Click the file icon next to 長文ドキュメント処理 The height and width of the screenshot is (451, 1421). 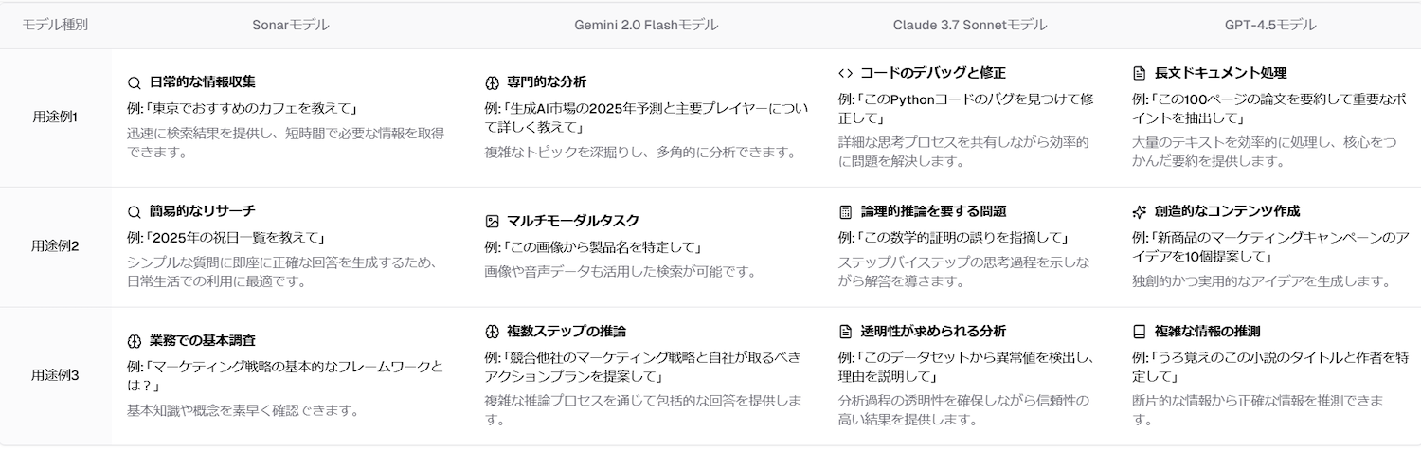click(1140, 73)
